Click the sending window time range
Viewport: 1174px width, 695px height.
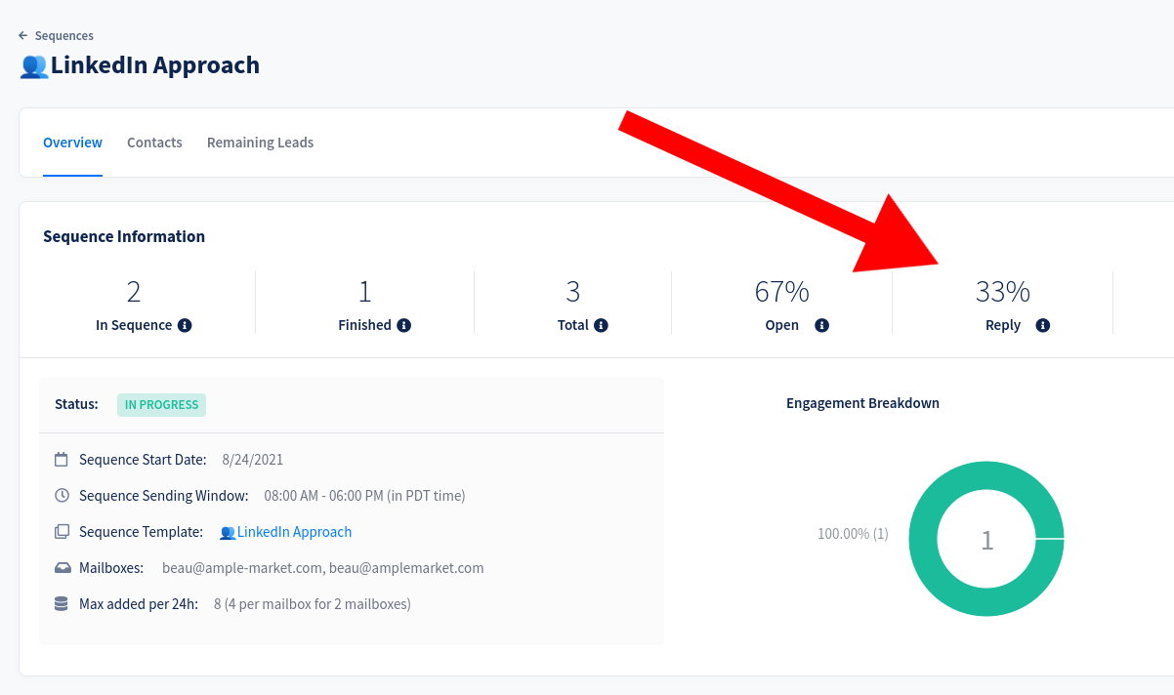(x=364, y=495)
